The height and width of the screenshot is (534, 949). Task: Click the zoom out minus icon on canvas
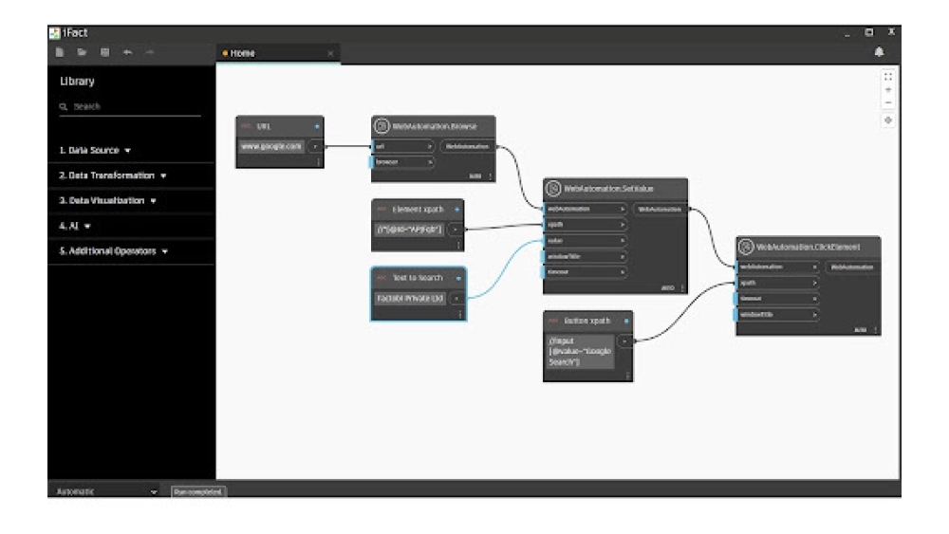pyautogui.click(x=887, y=103)
